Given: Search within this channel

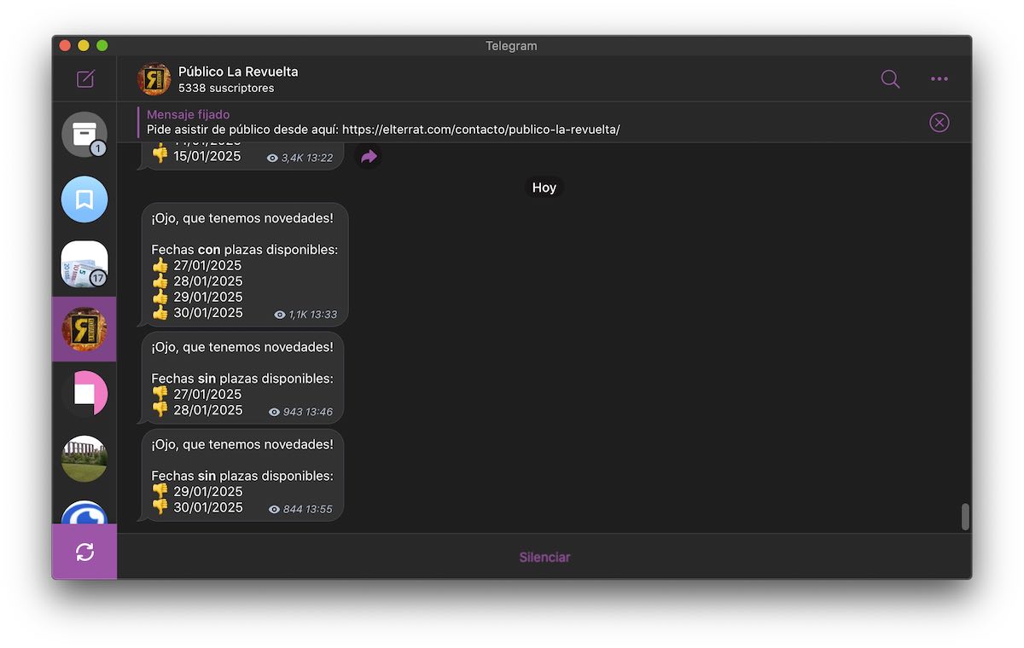Looking at the screenshot, I should pyautogui.click(x=890, y=79).
